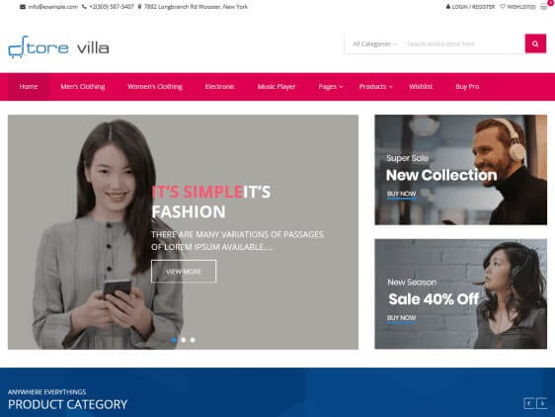Click the previous arrow in Product Category
Viewport: 555px width, 417px height.
[528, 403]
